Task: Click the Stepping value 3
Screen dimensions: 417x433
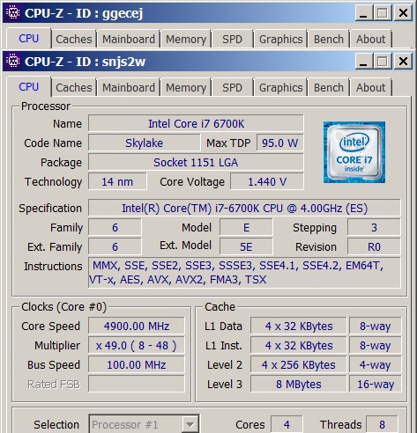Action: pos(374,227)
